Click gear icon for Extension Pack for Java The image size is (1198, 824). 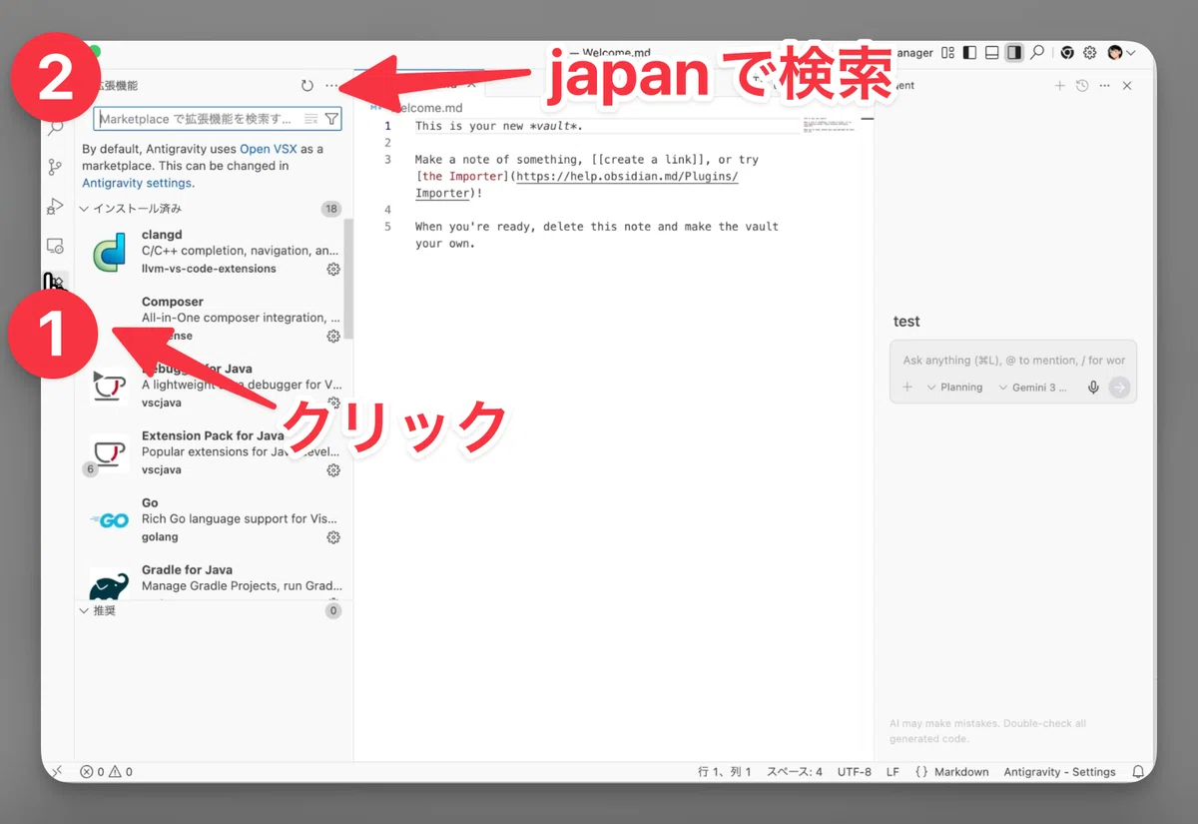(x=333, y=470)
